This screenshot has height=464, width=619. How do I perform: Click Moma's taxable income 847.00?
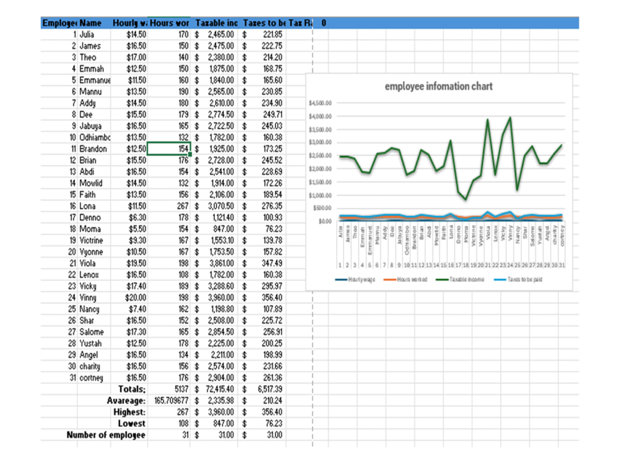214,229
